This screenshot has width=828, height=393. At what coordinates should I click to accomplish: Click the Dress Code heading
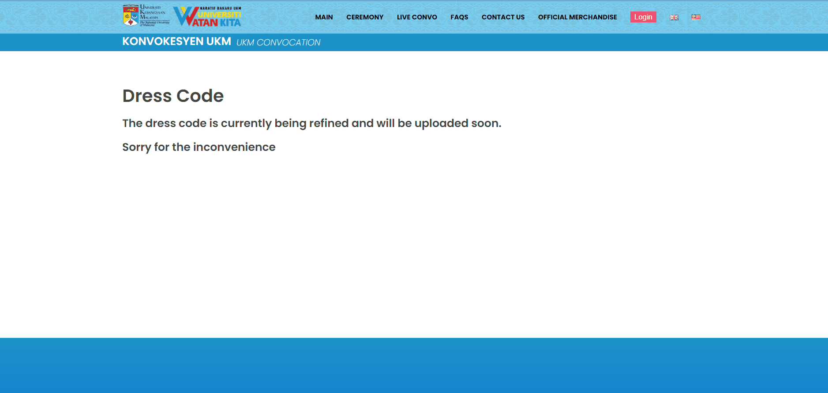(173, 96)
